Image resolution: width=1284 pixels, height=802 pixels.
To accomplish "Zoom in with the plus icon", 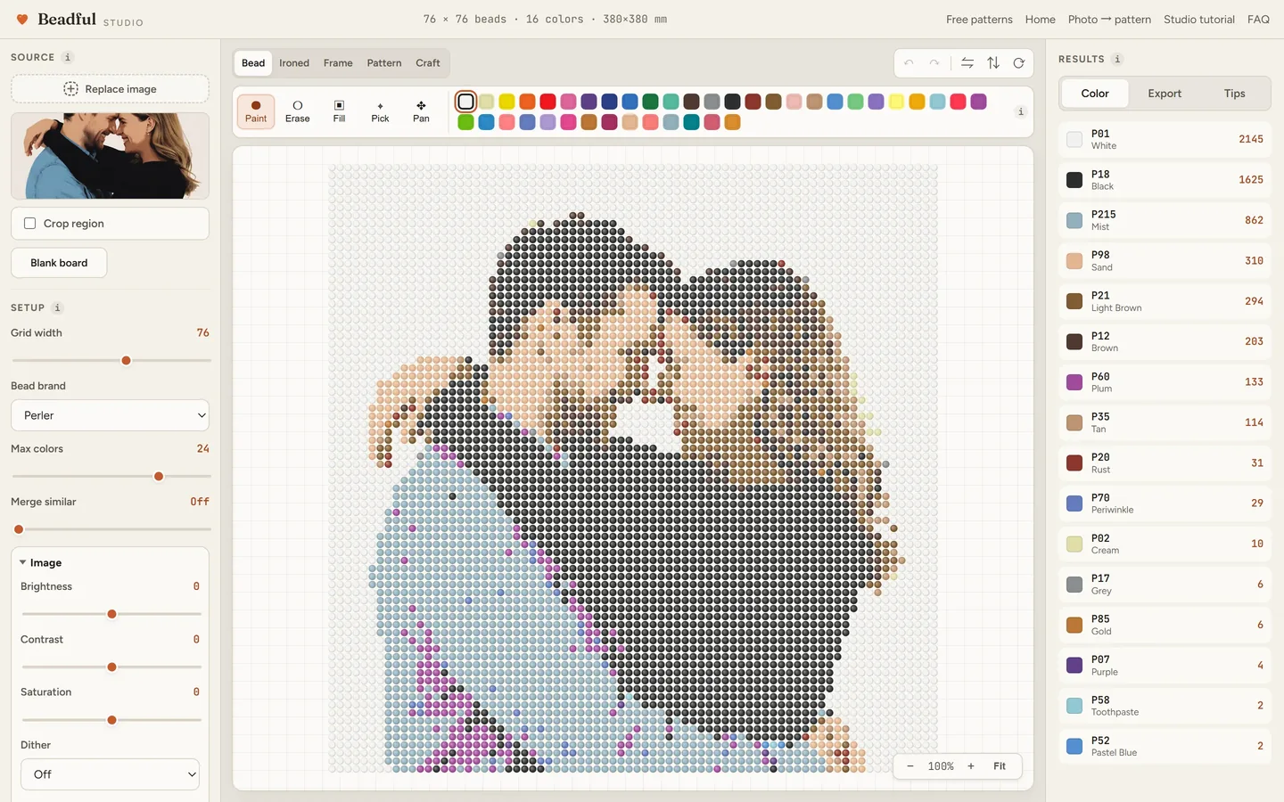I will [x=971, y=766].
